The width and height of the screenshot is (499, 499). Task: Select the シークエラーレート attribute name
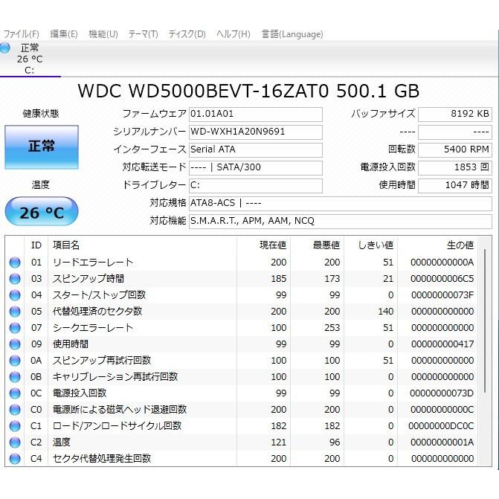[x=93, y=328]
